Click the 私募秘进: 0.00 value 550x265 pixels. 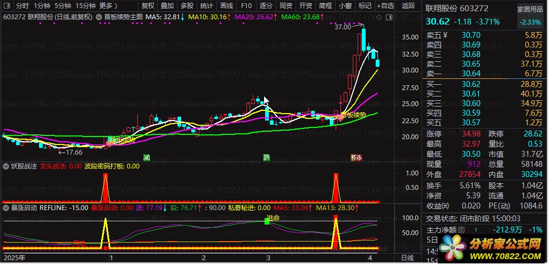[x=250, y=207]
